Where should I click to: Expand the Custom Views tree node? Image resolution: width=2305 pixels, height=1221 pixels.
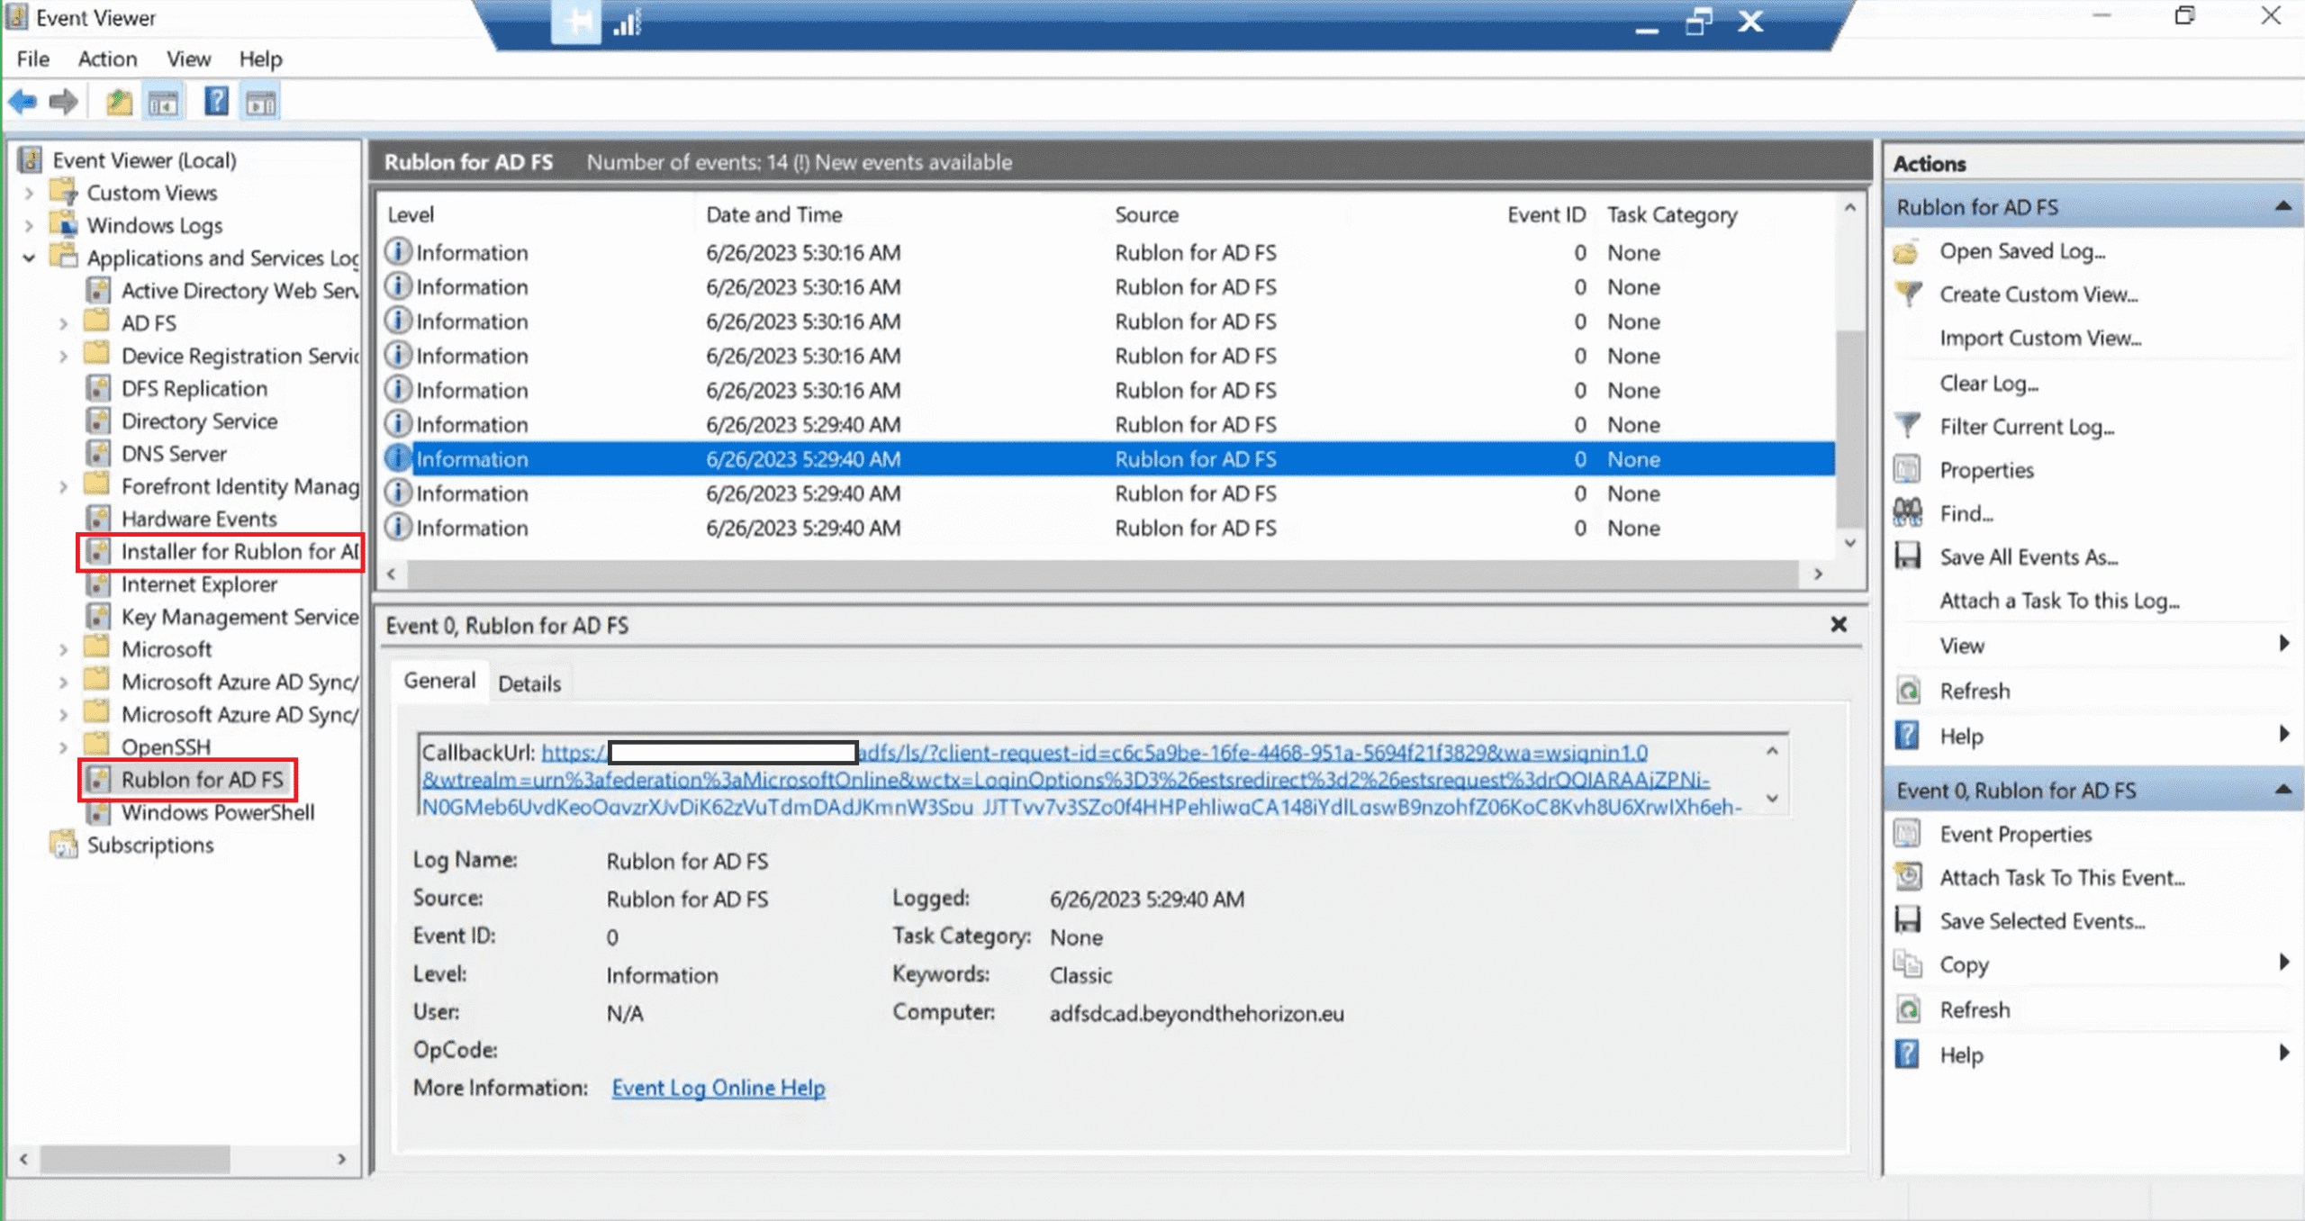coord(29,193)
